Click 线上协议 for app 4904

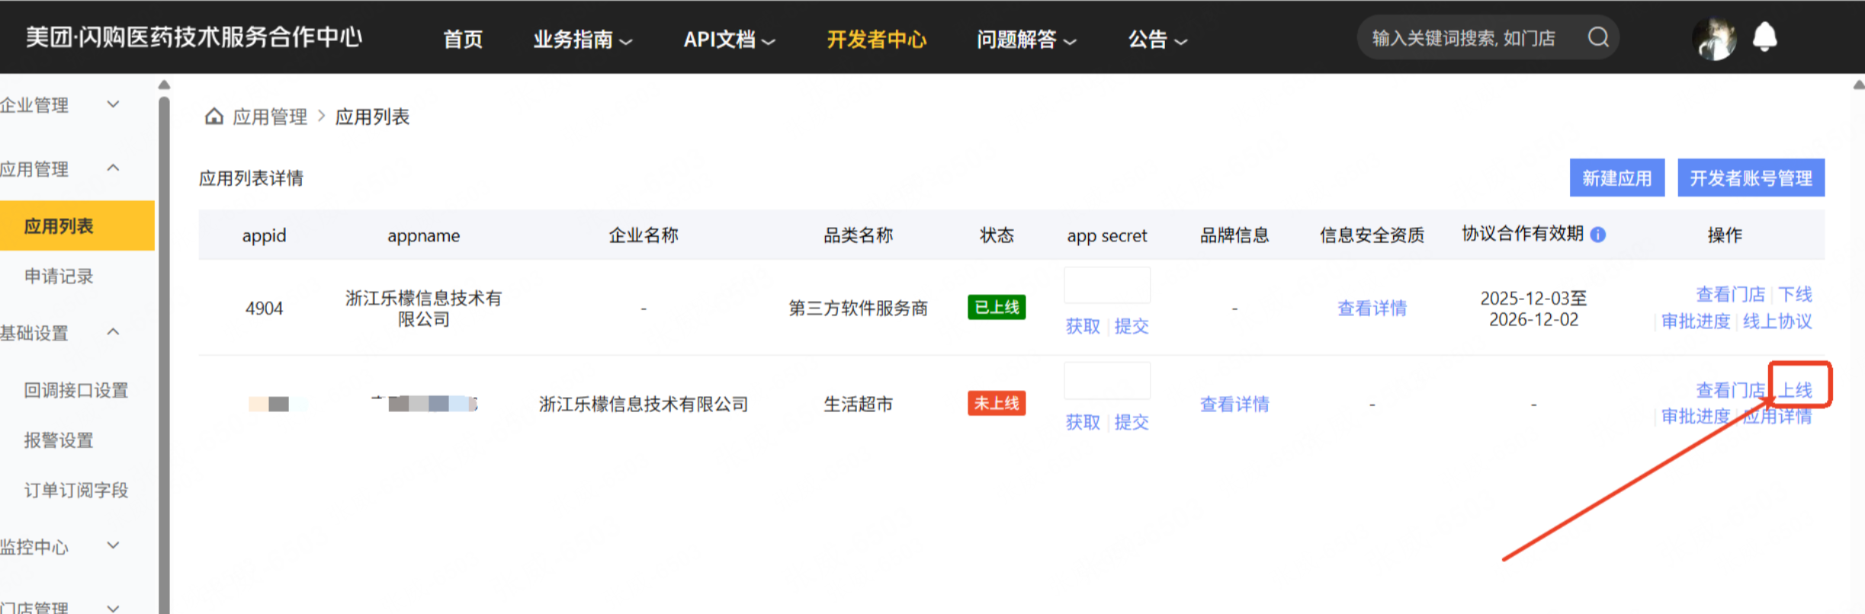1777,321
